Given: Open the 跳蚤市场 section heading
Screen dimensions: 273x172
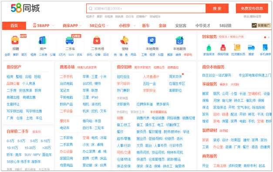Looking at the screenshot, I should pos(67,67).
